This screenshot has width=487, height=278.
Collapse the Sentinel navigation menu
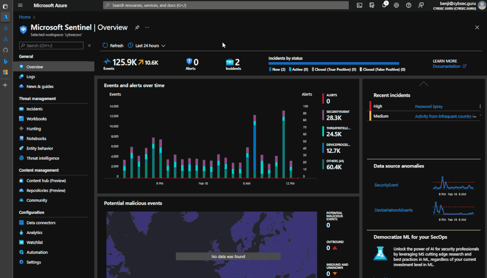pos(89,45)
